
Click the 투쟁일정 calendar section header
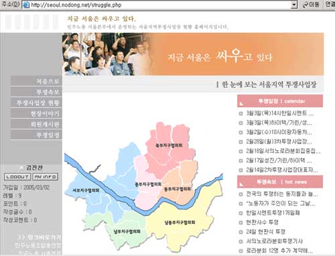280,101
